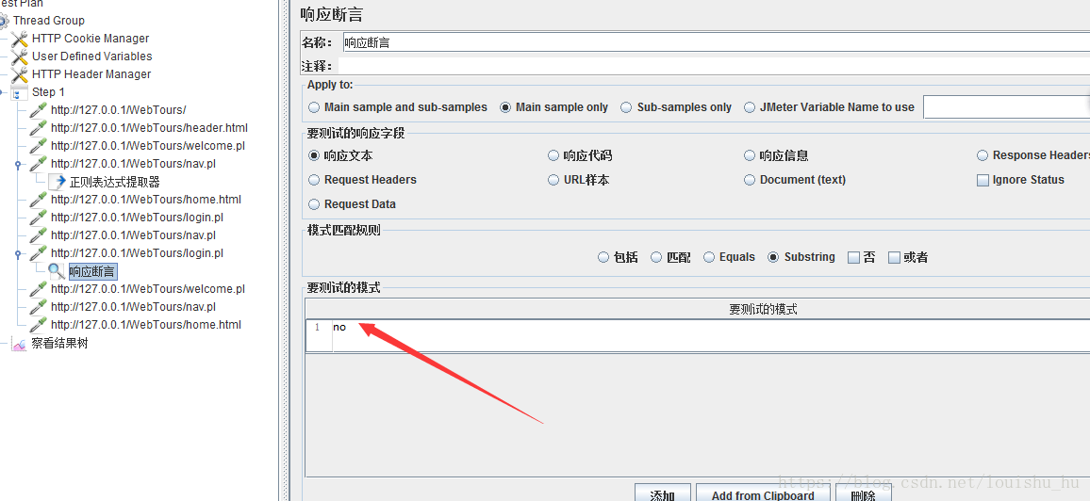This screenshot has width=1090, height=501.
Task: Select Equals pattern matching rule
Action: [x=709, y=257]
